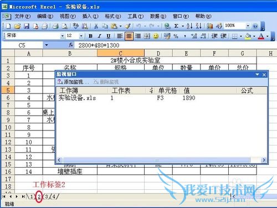Expand the AutoSum functions arrow

(x=183, y=26)
